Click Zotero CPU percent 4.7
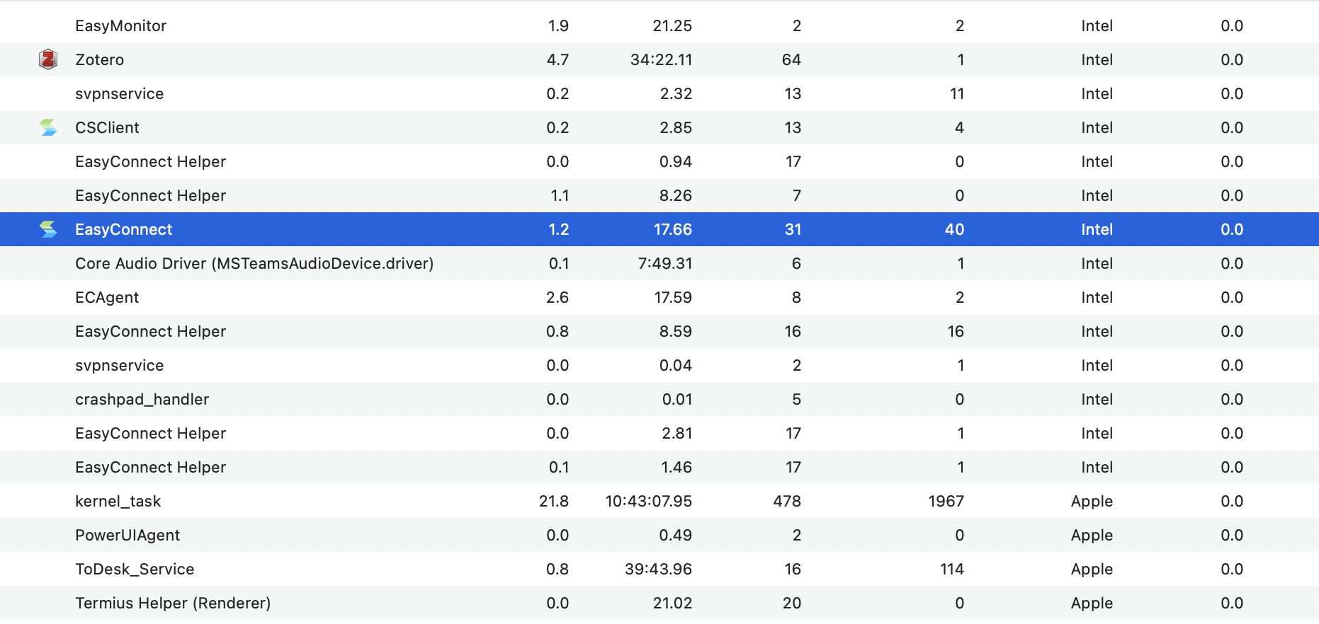The height and width of the screenshot is (624, 1319). [x=557, y=59]
